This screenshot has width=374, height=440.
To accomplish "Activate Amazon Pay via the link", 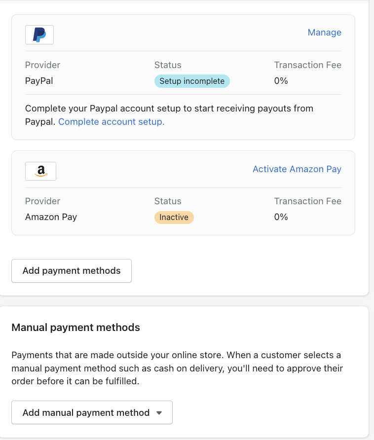I will 297,169.
